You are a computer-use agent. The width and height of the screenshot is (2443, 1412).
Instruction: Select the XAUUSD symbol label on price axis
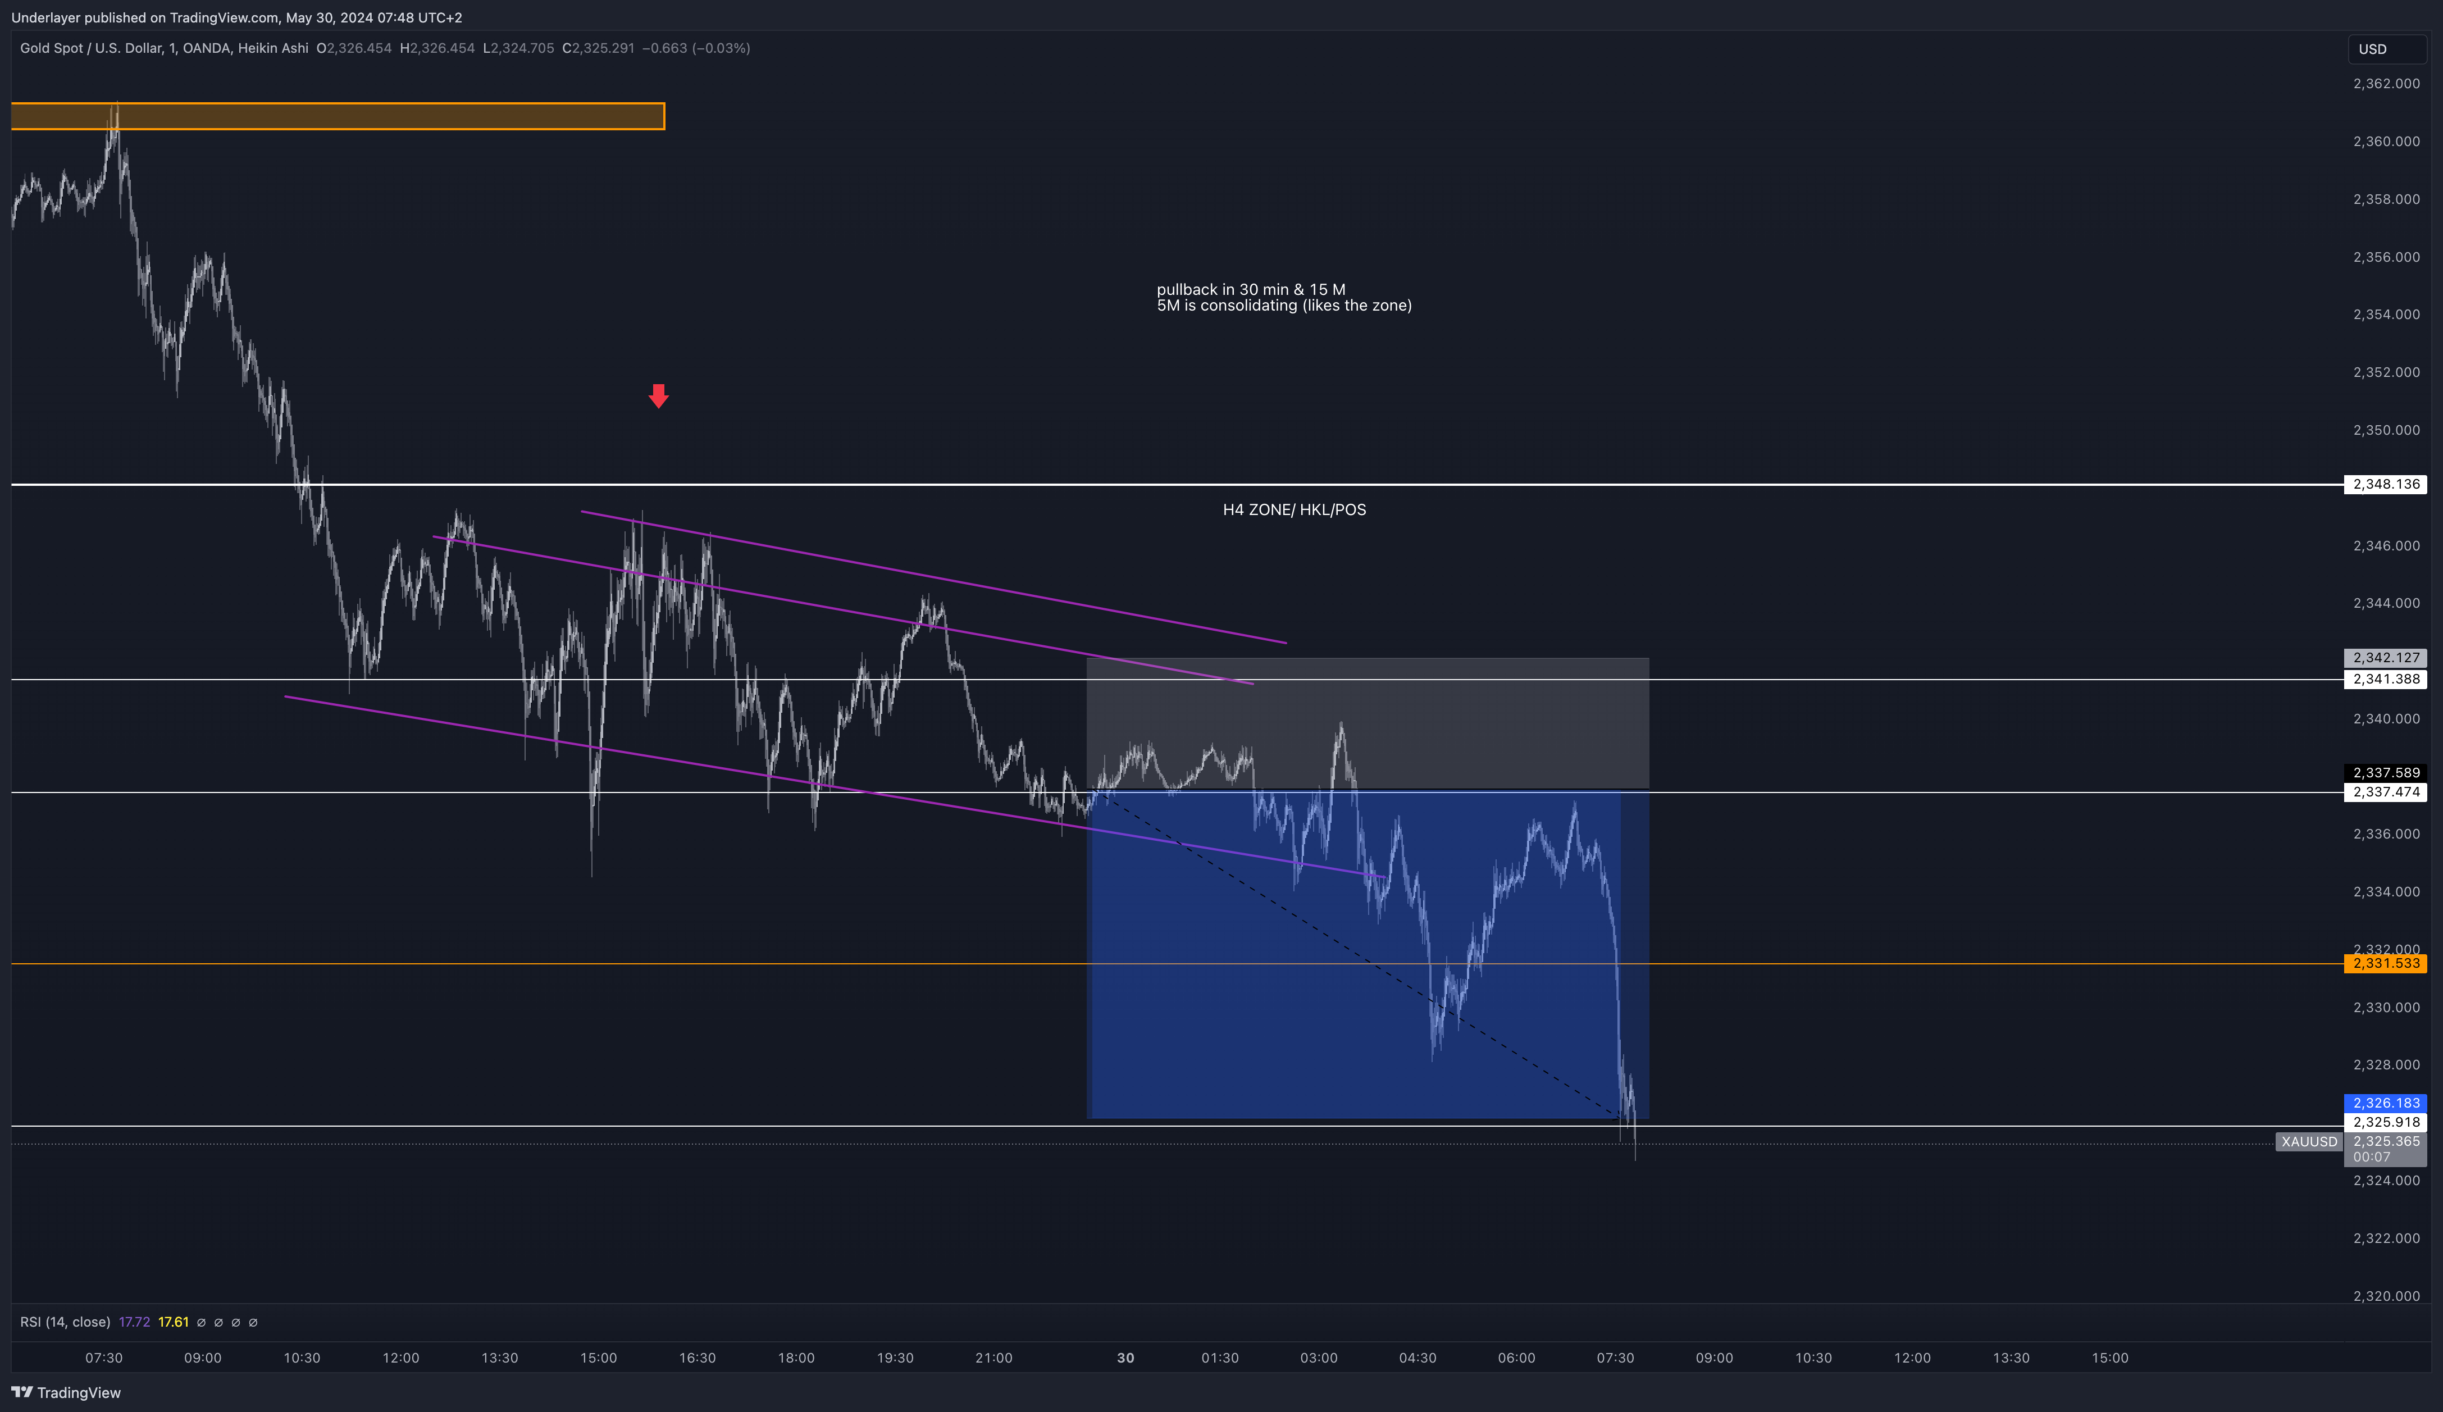(x=2309, y=1141)
